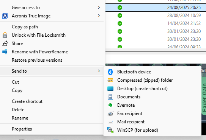Click the Send to submenu arrow
Viewport: 206px width, 140px height.
[99, 71]
